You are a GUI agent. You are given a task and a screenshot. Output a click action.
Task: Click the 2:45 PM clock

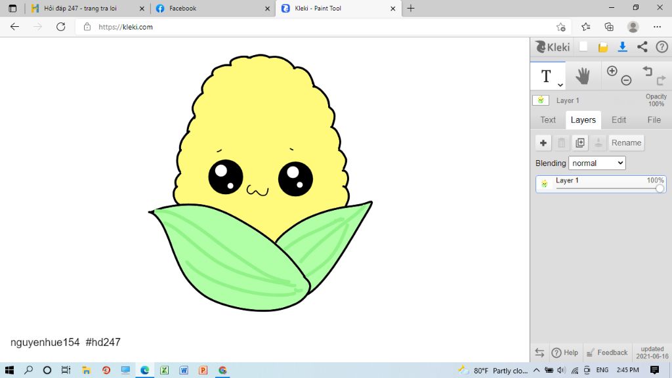627,370
